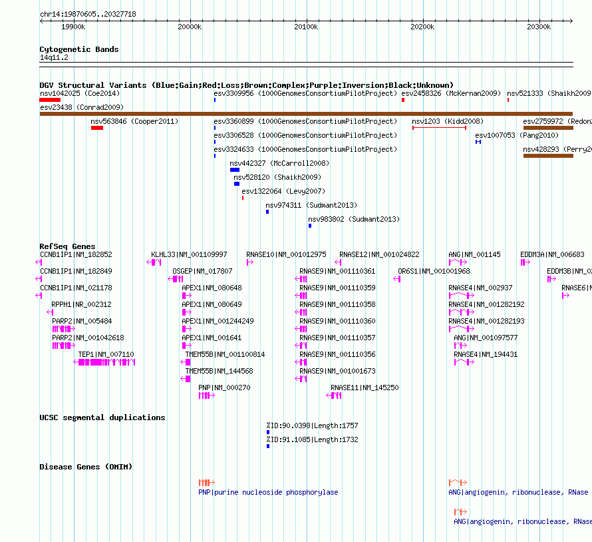Click the RNASE4 NM_001282193 gene label
The image size is (592, 542).
pos(486,321)
